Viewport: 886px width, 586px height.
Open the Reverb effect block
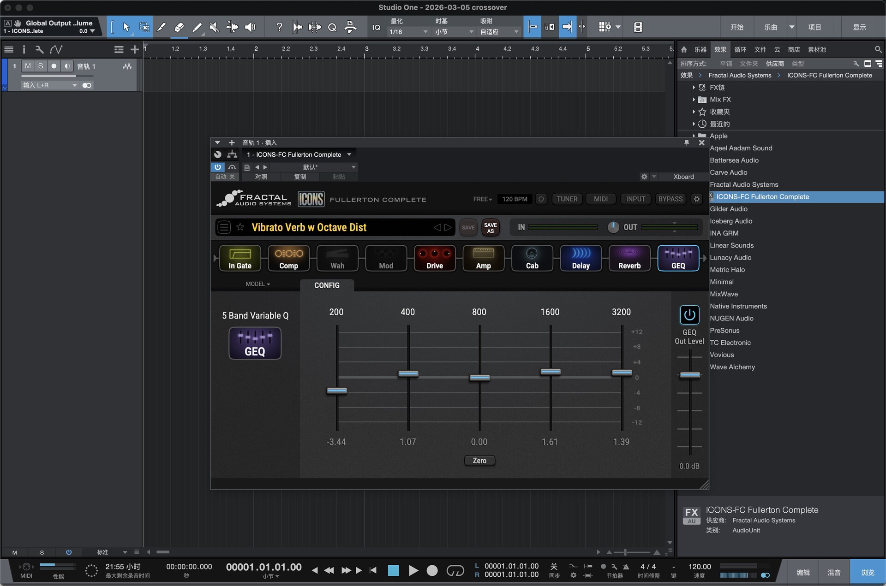(629, 258)
